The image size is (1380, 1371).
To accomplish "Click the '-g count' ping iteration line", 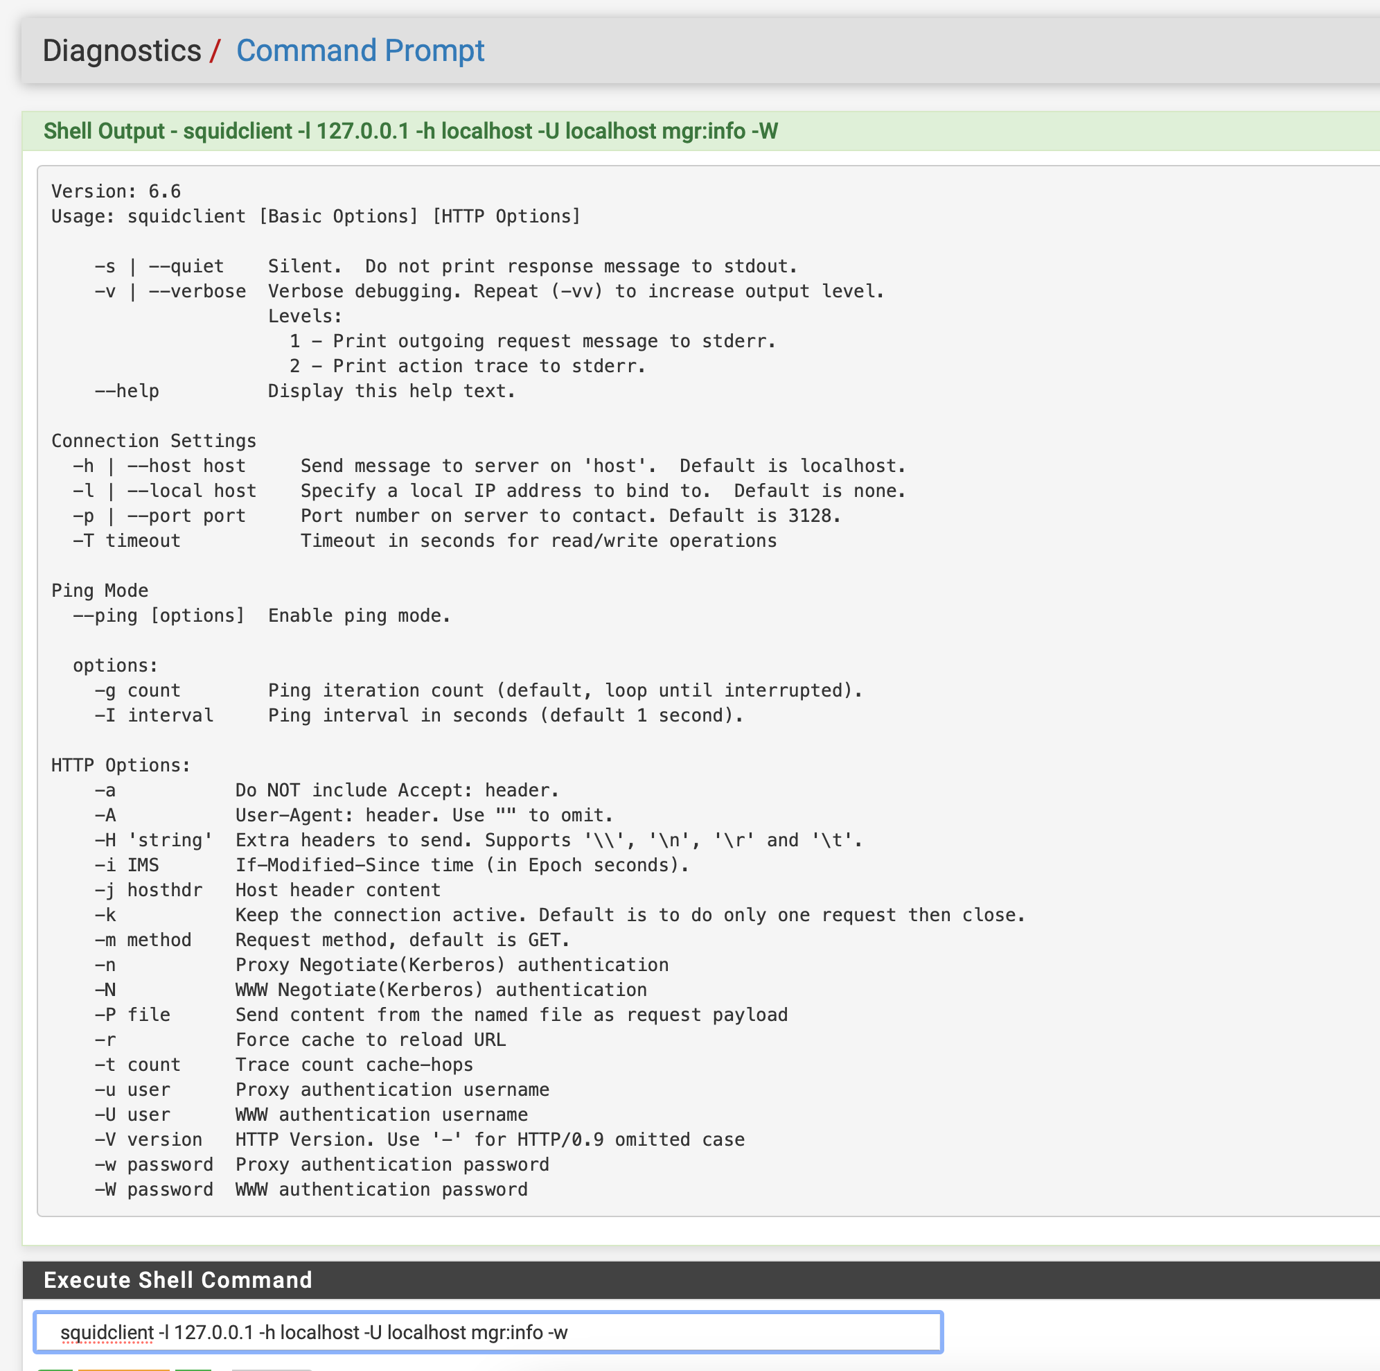I will pos(479,691).
